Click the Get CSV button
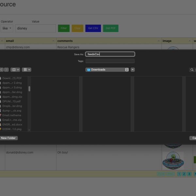This screenshot has width=196, height=196. (93, 28)
